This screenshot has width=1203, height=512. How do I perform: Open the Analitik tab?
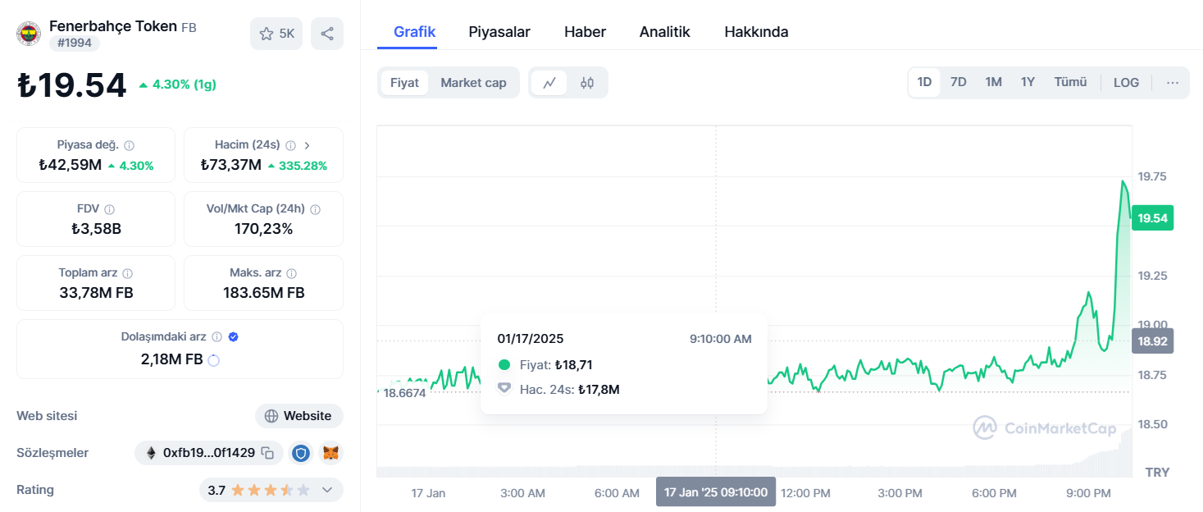[664, 32]
